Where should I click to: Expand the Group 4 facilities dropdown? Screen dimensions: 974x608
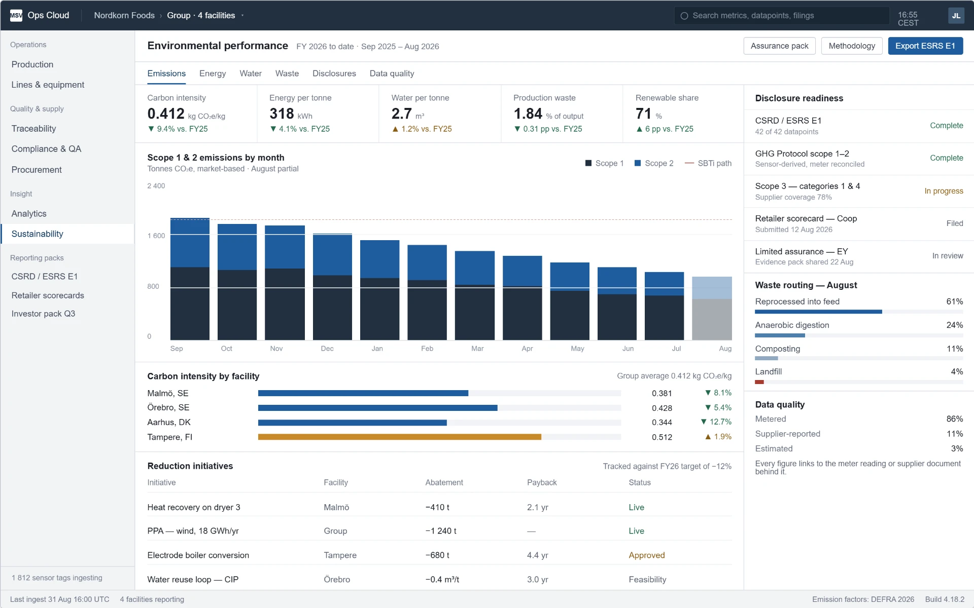click(x=205, y=16)
